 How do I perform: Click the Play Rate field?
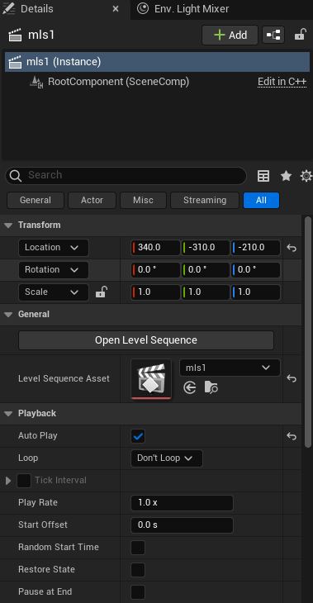pos(182,503)
